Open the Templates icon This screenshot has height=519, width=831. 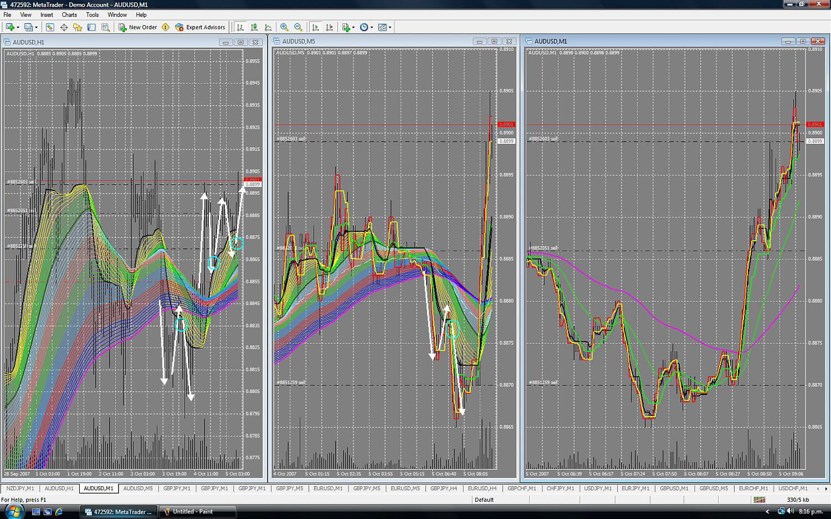coord(382,27)
